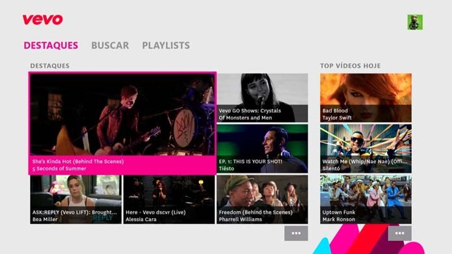
Task: Click the TOP VÍDEOS HOJE section heading
Action: [350, 66]
